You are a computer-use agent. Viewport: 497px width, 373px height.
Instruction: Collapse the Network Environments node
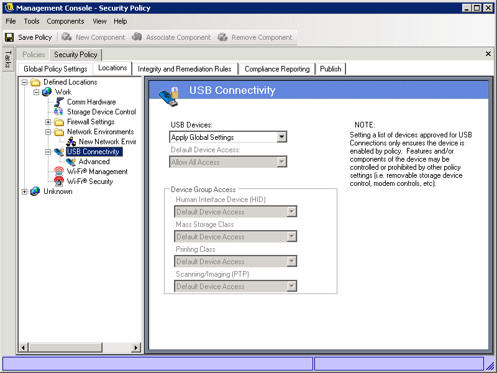tap(48, 132)
